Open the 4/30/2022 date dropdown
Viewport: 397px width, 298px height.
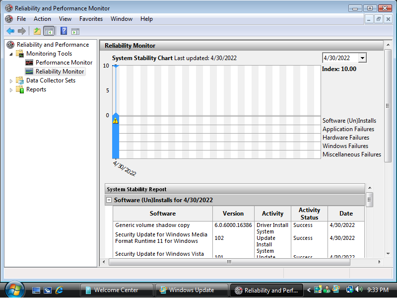pos(362,58)
